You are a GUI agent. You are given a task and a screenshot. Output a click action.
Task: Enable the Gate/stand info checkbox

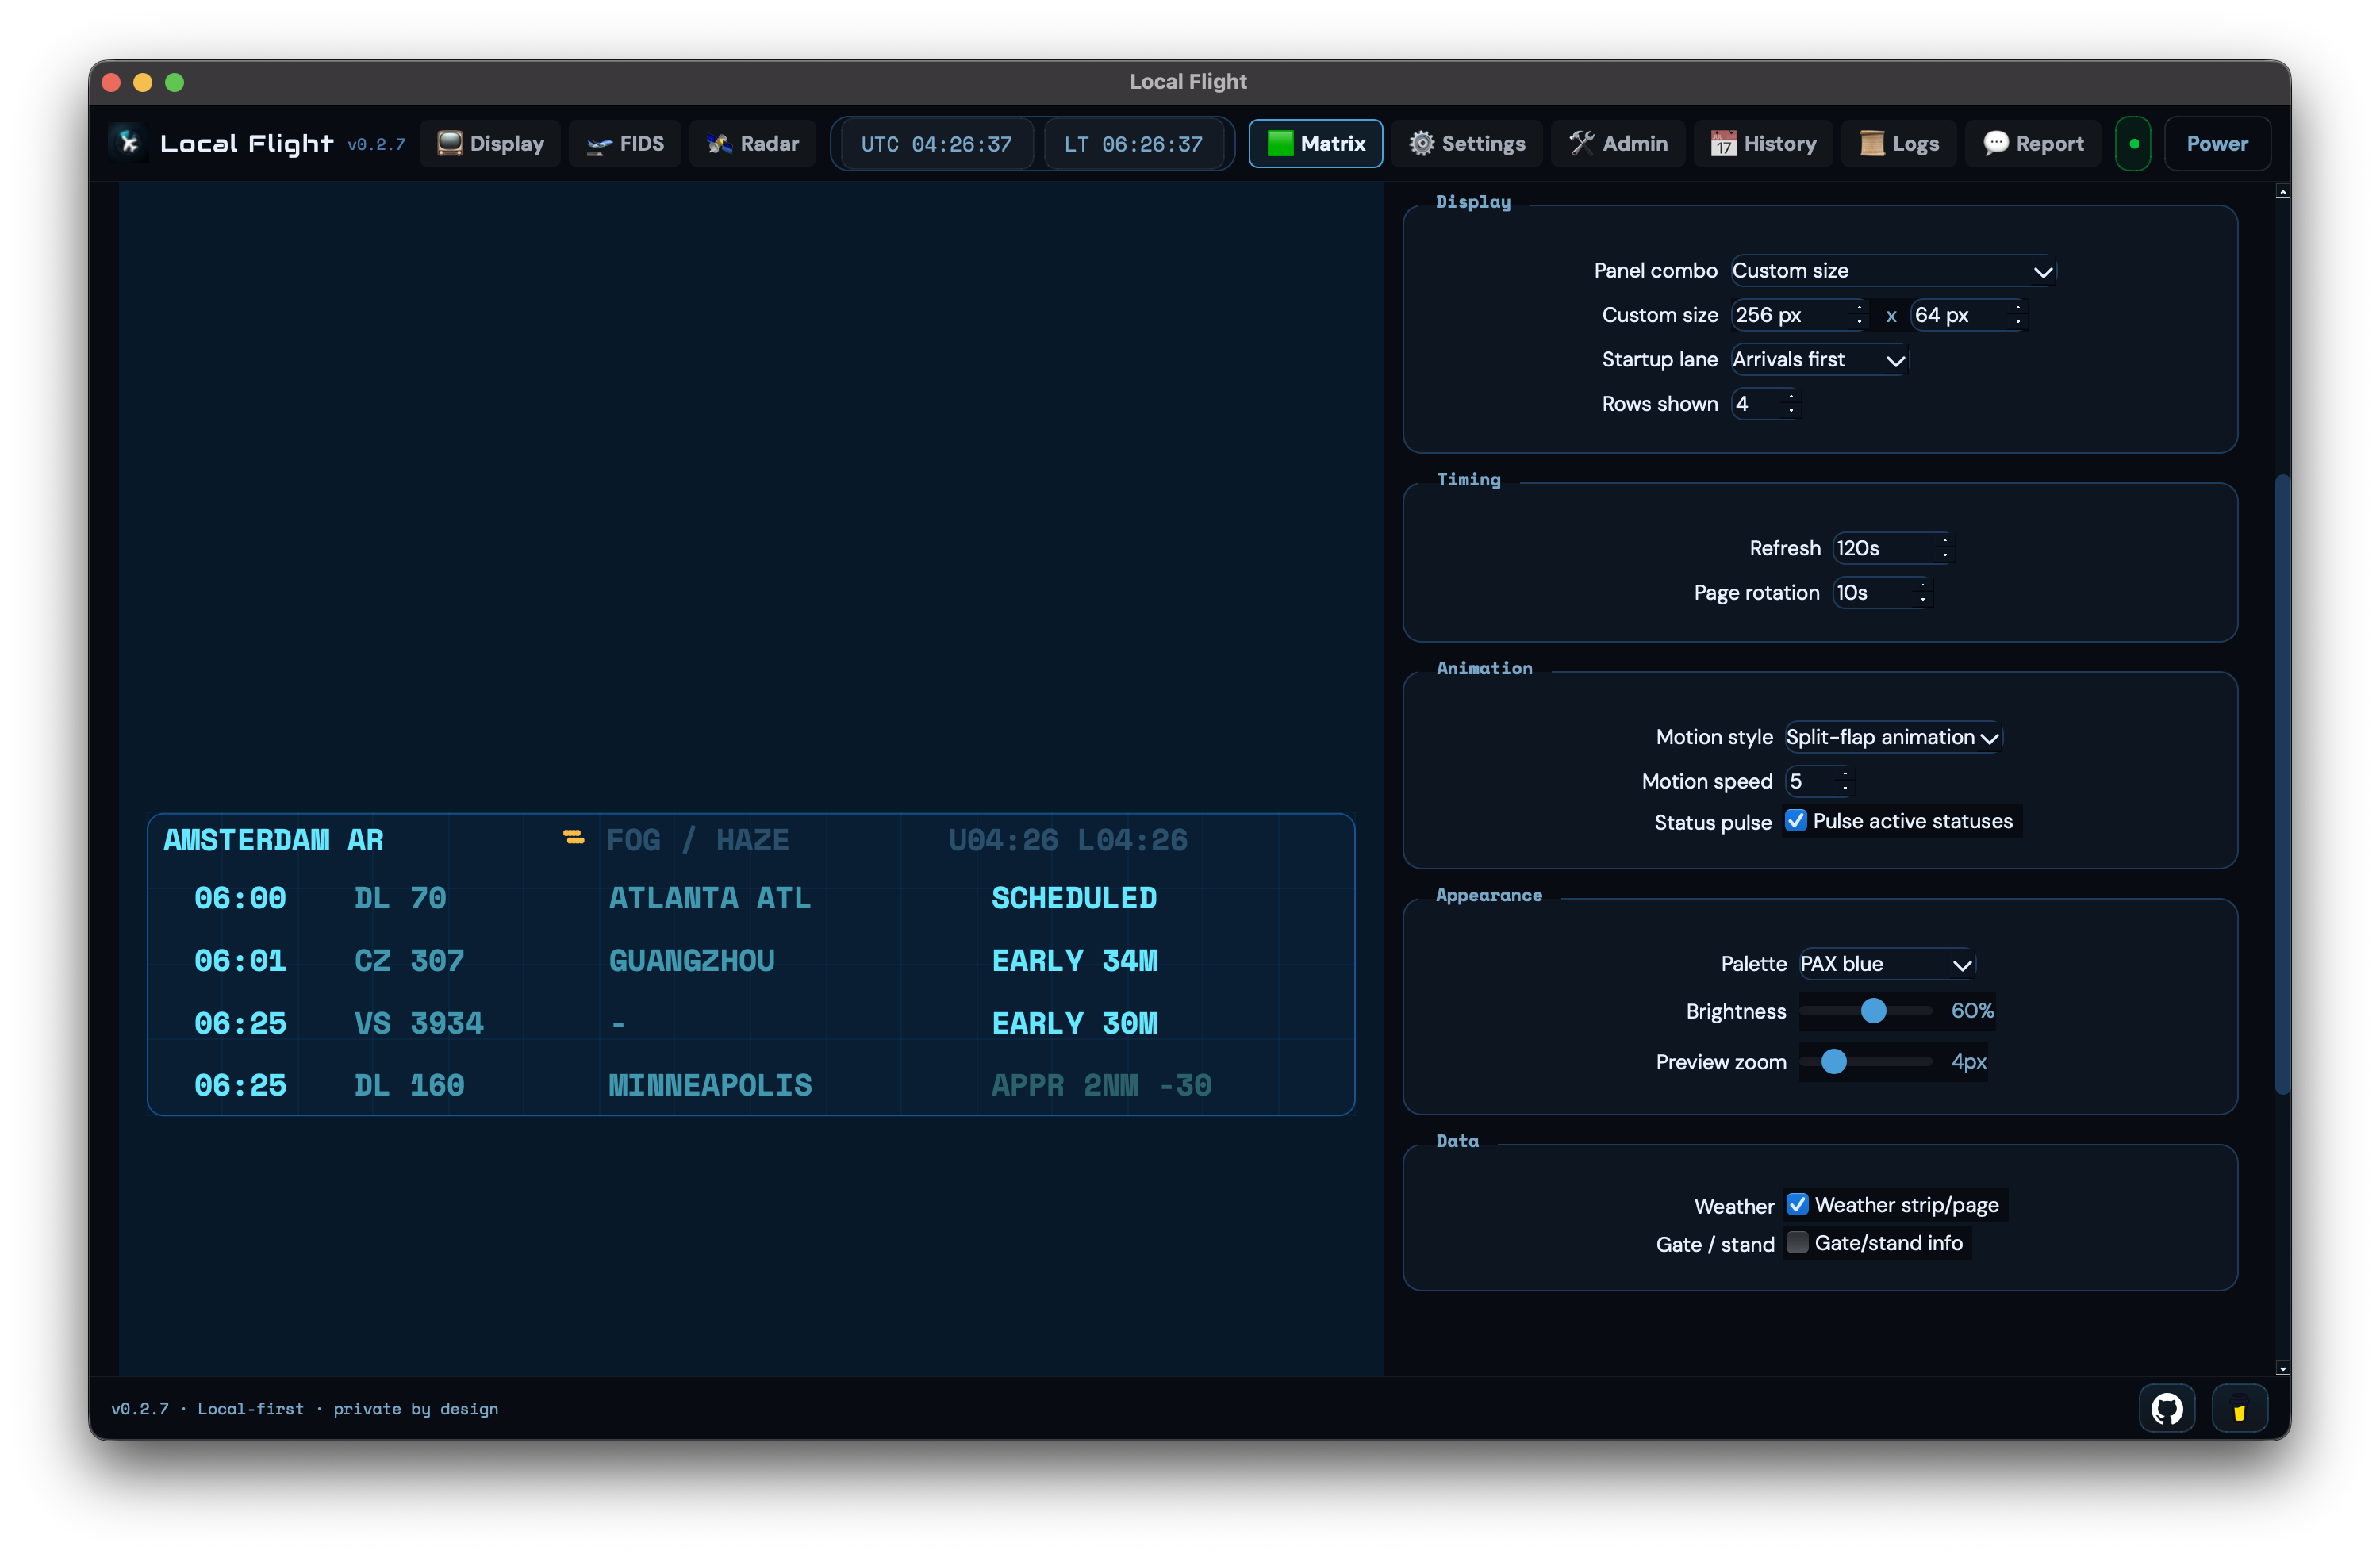[x=1797, y=1243]
